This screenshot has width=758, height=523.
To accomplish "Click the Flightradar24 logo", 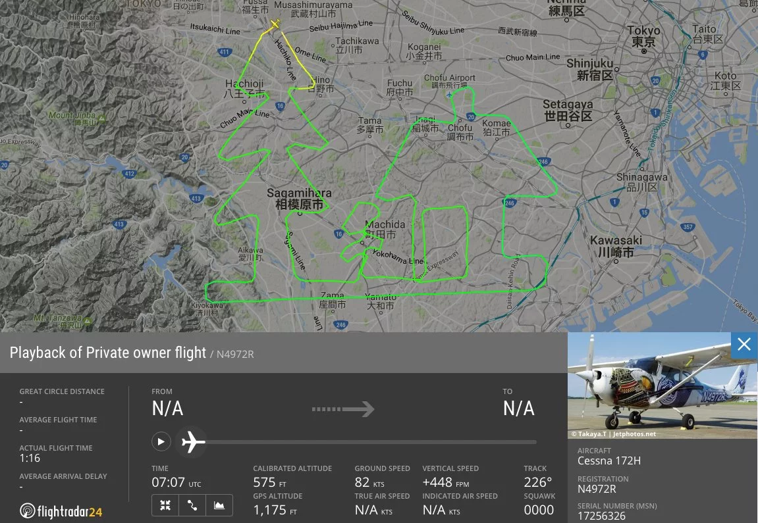I will pyautogui.click(x=61, y=511).
